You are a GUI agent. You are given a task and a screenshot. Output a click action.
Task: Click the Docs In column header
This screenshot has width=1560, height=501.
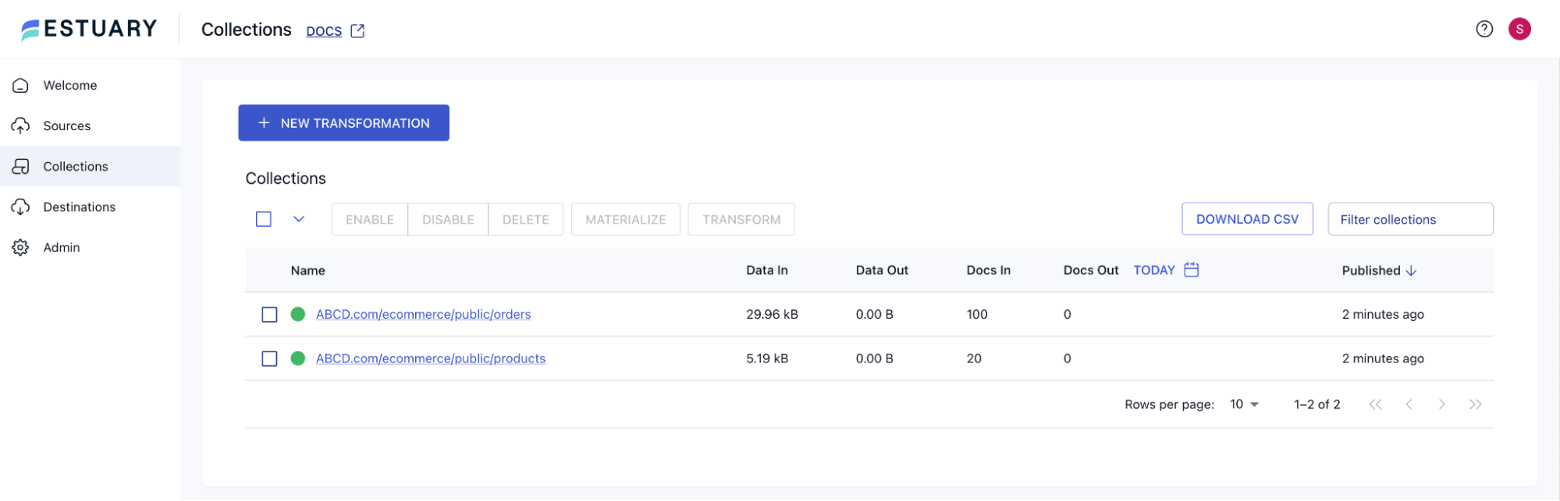click(x=989, y=270)
